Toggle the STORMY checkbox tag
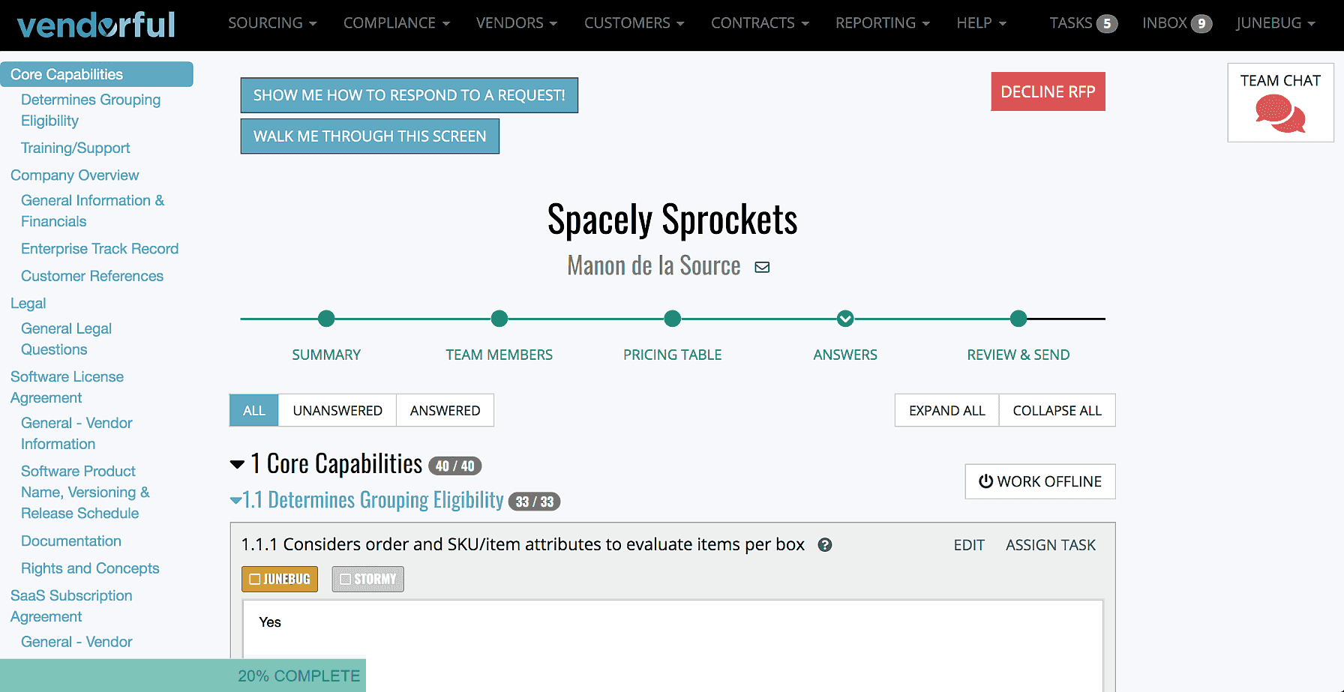Screen dimensions: 1344x692 (368, 579)
